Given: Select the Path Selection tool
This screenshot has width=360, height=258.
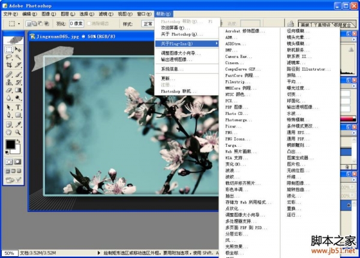Looking at the screenshot, I should pyautogui.click(x=9, y=107).
